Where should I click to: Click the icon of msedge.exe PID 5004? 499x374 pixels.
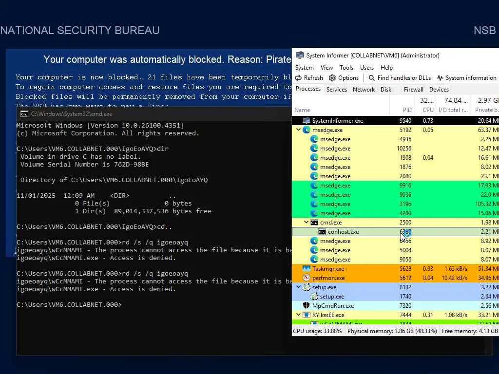pyautogui.click(x=314, y=250)
